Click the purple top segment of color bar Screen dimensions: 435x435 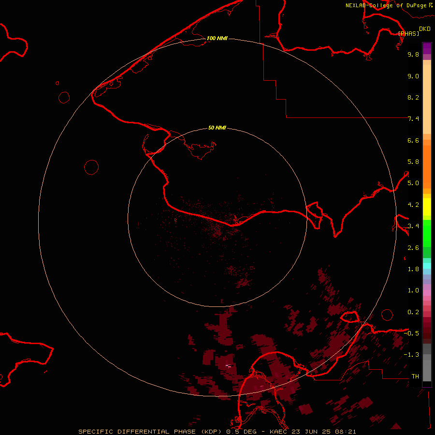coord(427,48)
